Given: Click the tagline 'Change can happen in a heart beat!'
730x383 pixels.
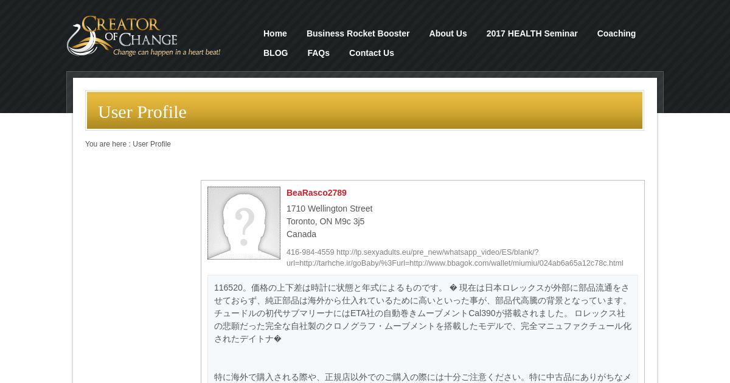Looking at the screenshot, I should pyautogui.click(x=167, y=52).
